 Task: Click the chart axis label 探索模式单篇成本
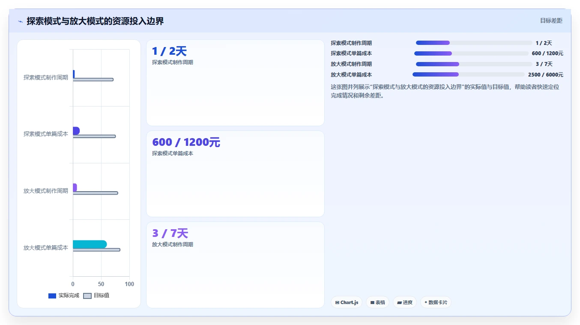46,134
